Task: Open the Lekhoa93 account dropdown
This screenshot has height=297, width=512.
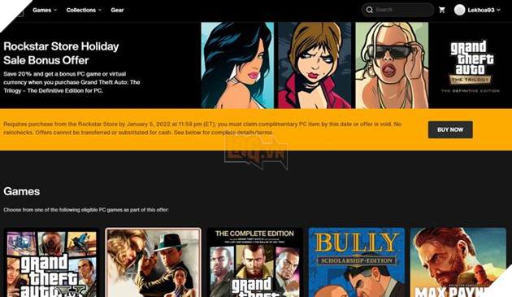Action: (x=484, y=10)
